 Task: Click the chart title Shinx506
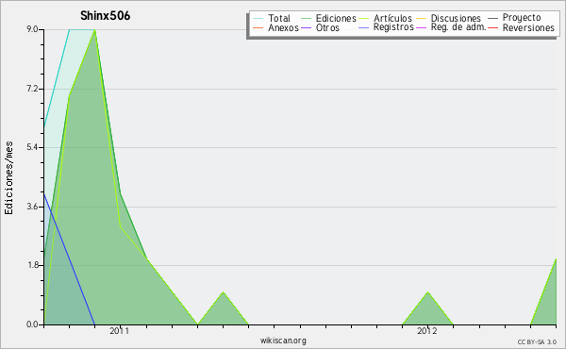point(105,16)
